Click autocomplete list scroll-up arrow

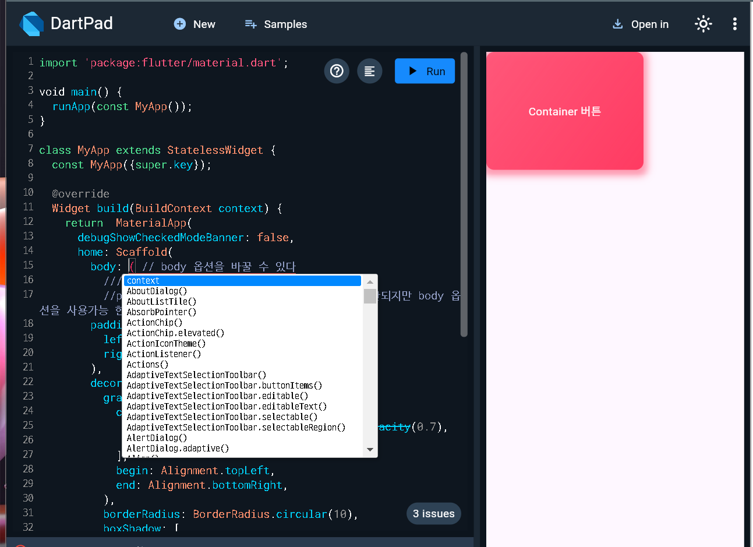pos(370,281)
